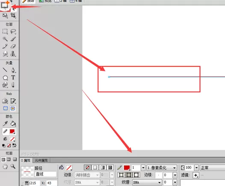Select the Knife tool

[13, 85]
